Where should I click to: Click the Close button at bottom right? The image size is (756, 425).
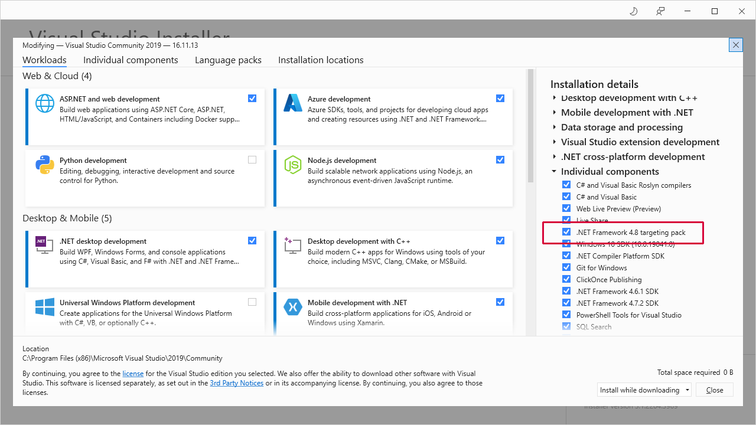pos(715,390)
